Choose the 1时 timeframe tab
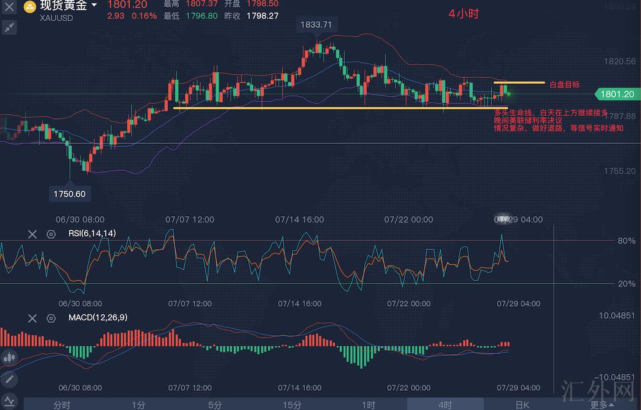Screen dimensions: 641x410 [x=369, y=404]
